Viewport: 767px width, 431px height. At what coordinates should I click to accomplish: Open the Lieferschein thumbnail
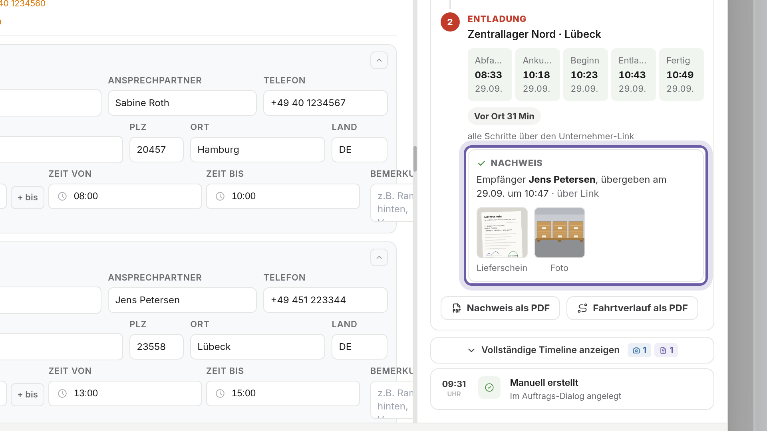pos(502,233)
